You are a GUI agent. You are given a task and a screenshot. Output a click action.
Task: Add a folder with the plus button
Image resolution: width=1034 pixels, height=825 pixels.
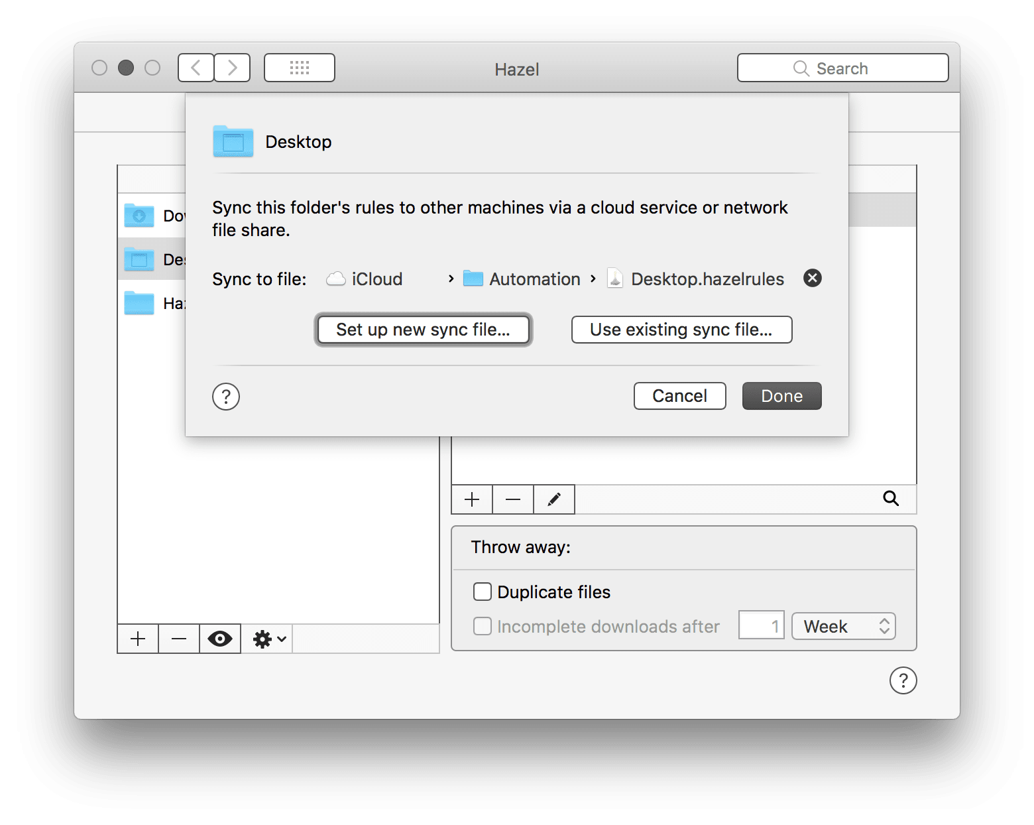[x=138, y=639]
